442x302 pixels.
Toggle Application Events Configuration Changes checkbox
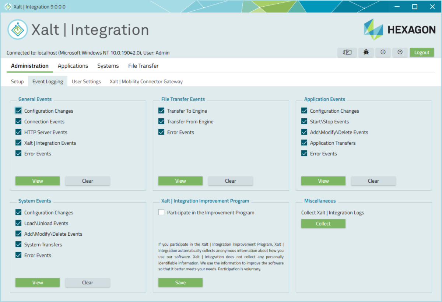(304, 110)
